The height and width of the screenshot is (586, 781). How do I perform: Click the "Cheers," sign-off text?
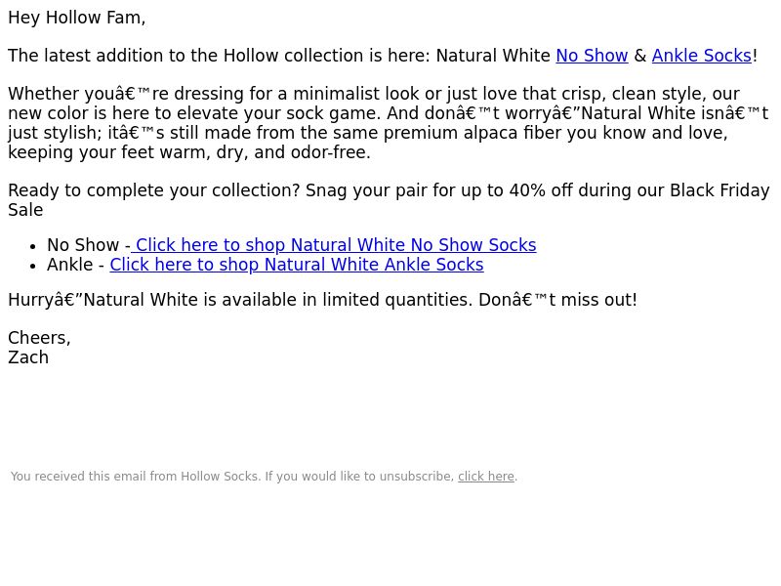(39, 338)
